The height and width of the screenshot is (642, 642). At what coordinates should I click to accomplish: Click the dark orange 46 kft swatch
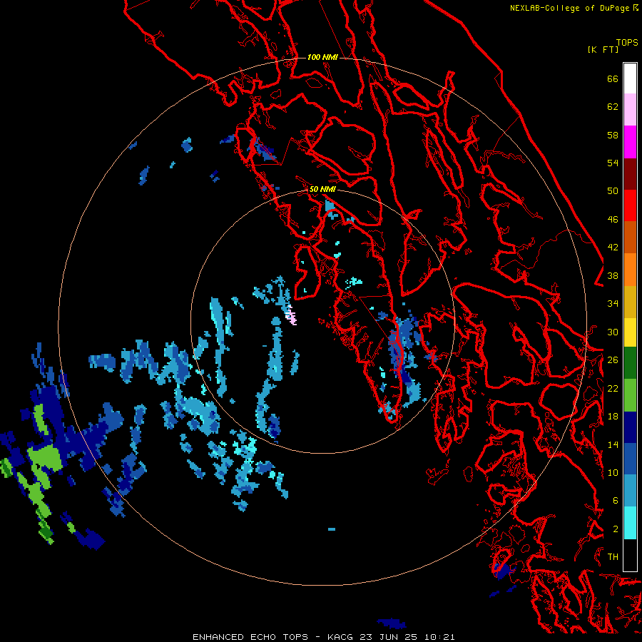[630, 238]
